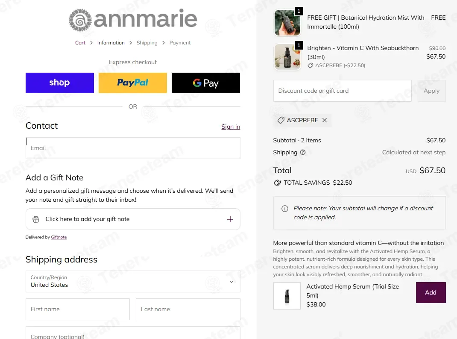Screen dimensions: 457x339
Task: Remove the ASCPREBF discount code
Action: pyautogui.click(x=325, y=120)
